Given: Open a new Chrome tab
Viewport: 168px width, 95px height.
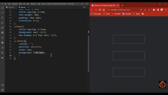Looking at the screenshot, I should [123, 6].
